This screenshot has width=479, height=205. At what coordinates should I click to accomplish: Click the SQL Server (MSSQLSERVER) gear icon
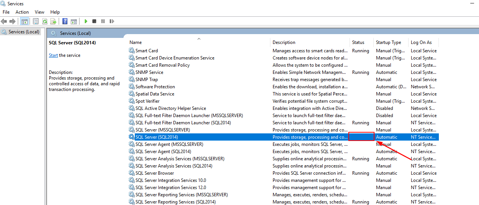click(x=132, y=130)
